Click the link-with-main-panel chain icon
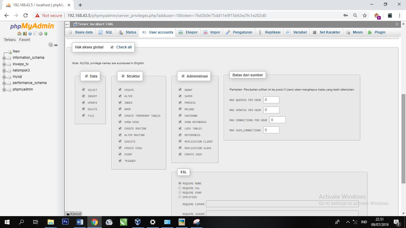 pos(56,45)
